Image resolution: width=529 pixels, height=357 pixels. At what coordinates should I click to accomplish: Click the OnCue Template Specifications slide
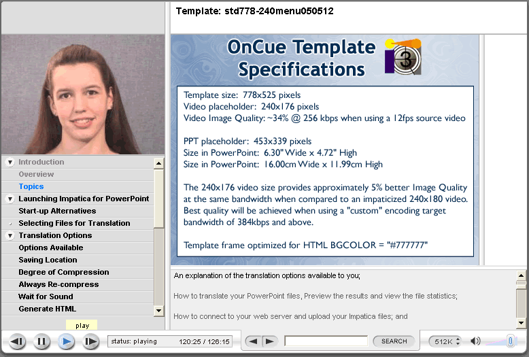tap(325, 150)
